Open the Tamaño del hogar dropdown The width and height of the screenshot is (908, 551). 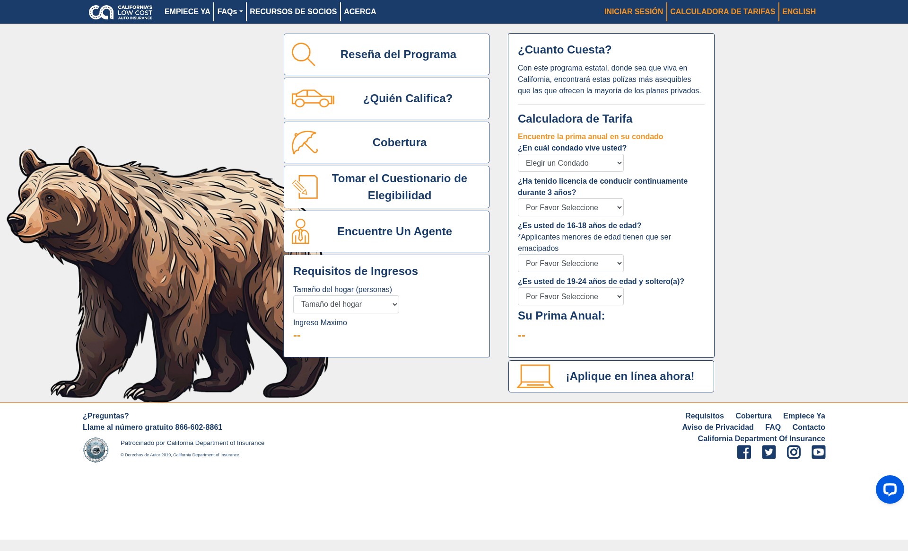click(x=346, y=304)
